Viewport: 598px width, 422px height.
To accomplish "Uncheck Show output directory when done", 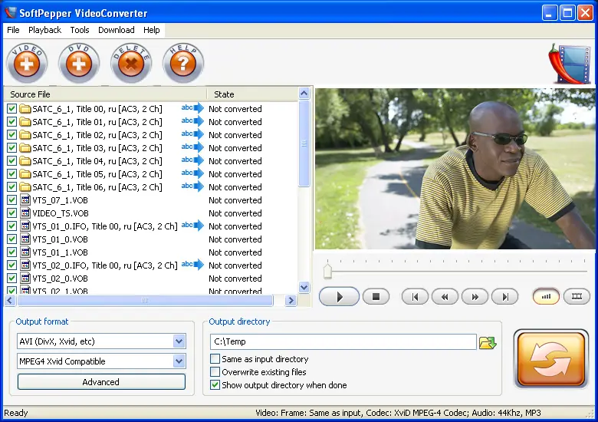I will click(x=215, y=385).
